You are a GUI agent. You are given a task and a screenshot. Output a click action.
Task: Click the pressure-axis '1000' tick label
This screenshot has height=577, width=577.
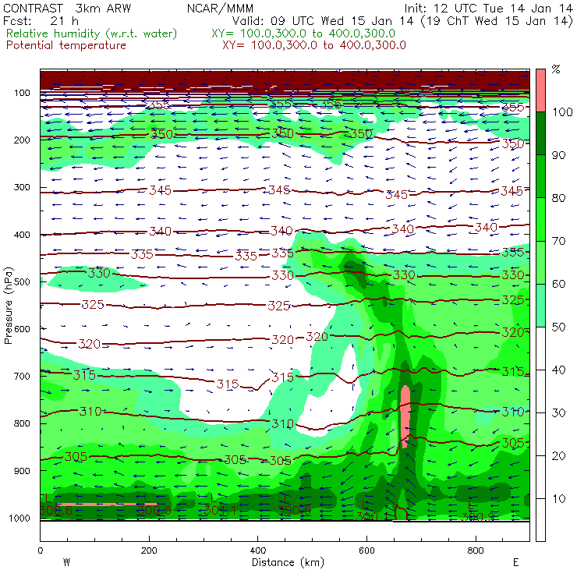click(x=19, y=519)
